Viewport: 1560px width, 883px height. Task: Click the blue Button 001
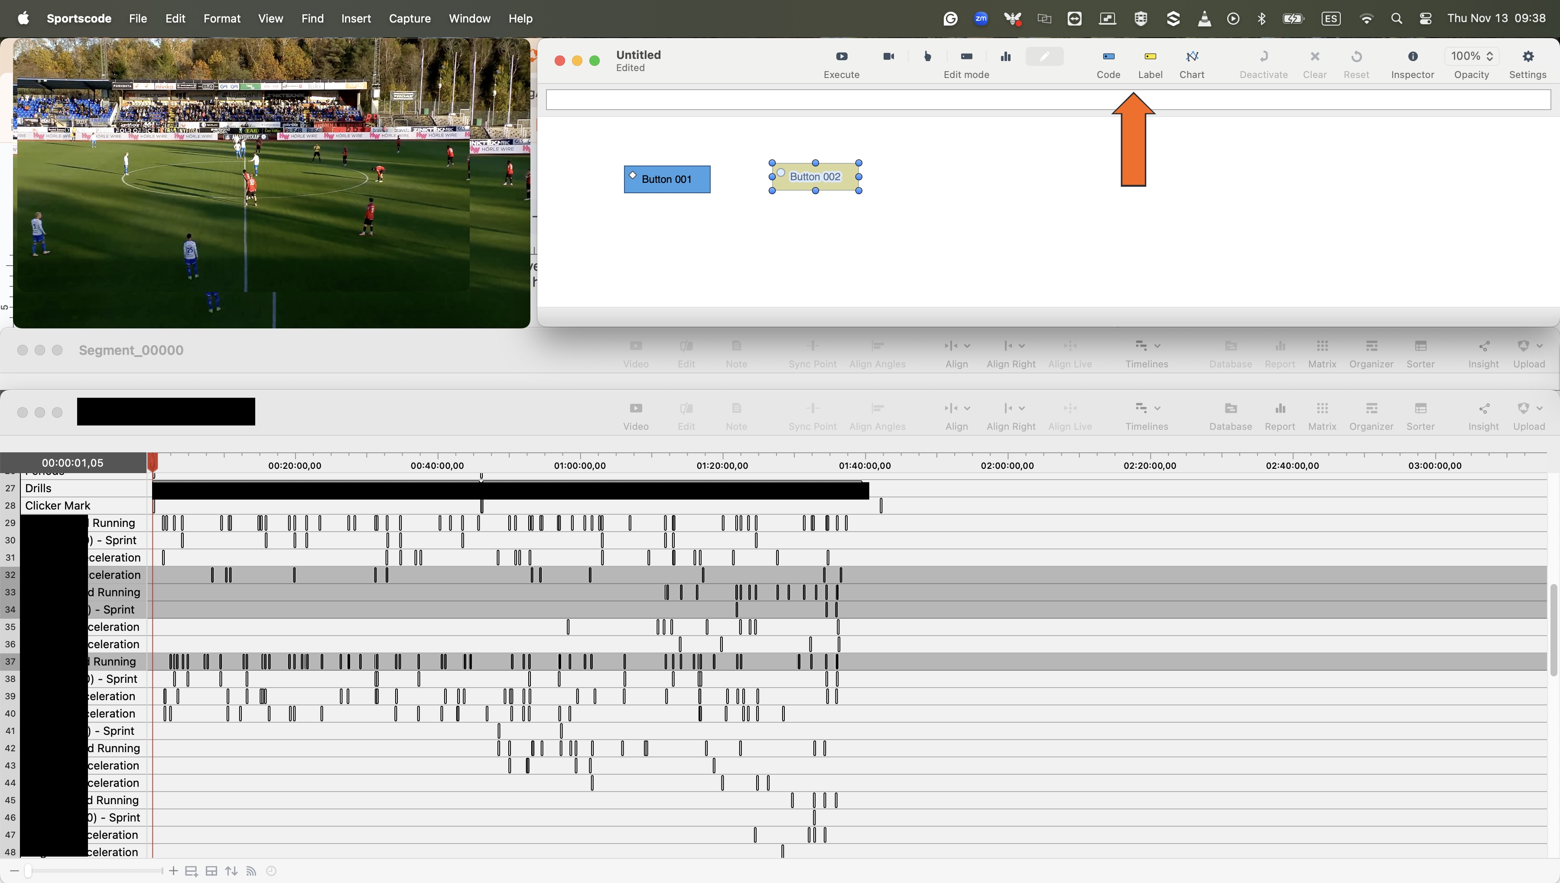[x=667, y=179]
